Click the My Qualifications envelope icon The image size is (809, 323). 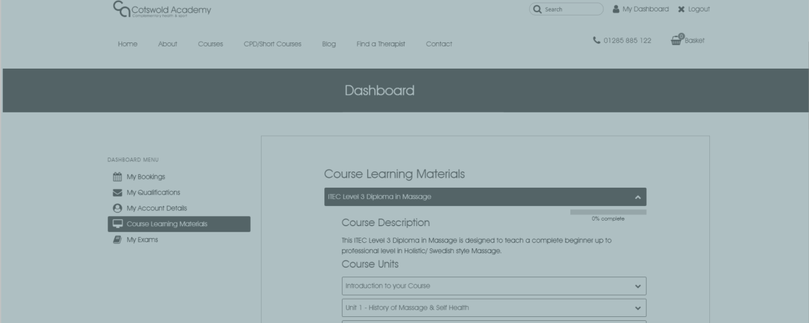coord(117,192)
